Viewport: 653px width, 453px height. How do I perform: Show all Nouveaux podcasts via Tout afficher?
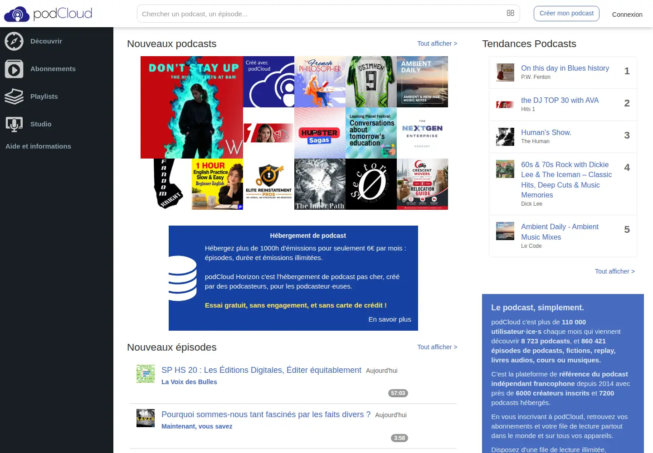(437, 43)
